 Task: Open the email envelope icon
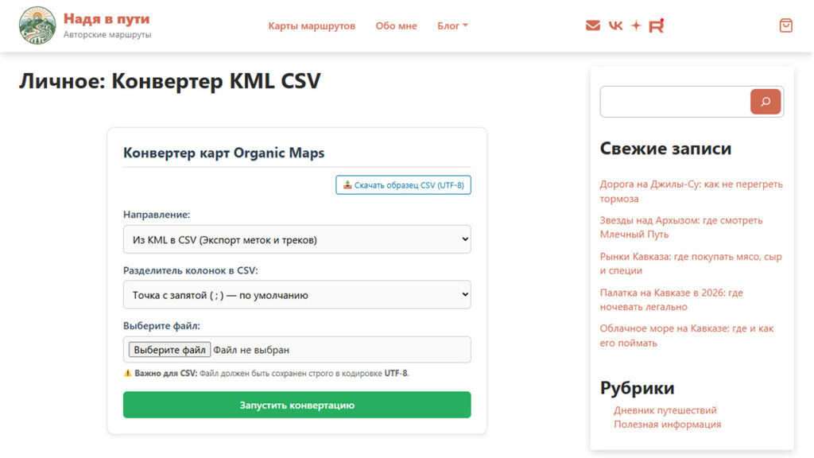click(592, 25)
